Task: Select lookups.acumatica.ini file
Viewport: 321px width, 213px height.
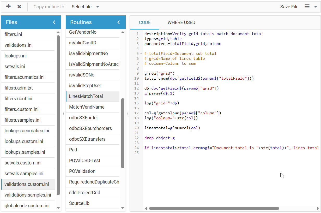Action: tap(28, 131)
